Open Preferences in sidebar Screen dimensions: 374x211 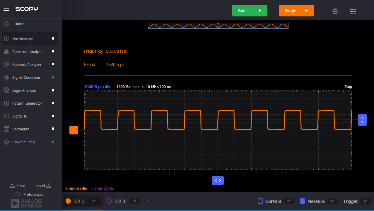[33, 195]
